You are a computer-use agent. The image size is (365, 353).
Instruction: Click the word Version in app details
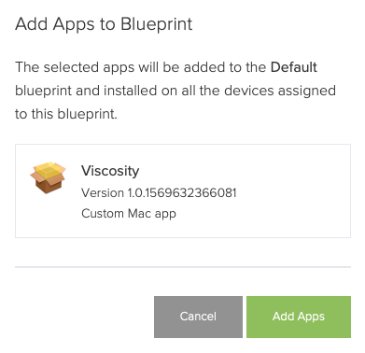[103, 192]
